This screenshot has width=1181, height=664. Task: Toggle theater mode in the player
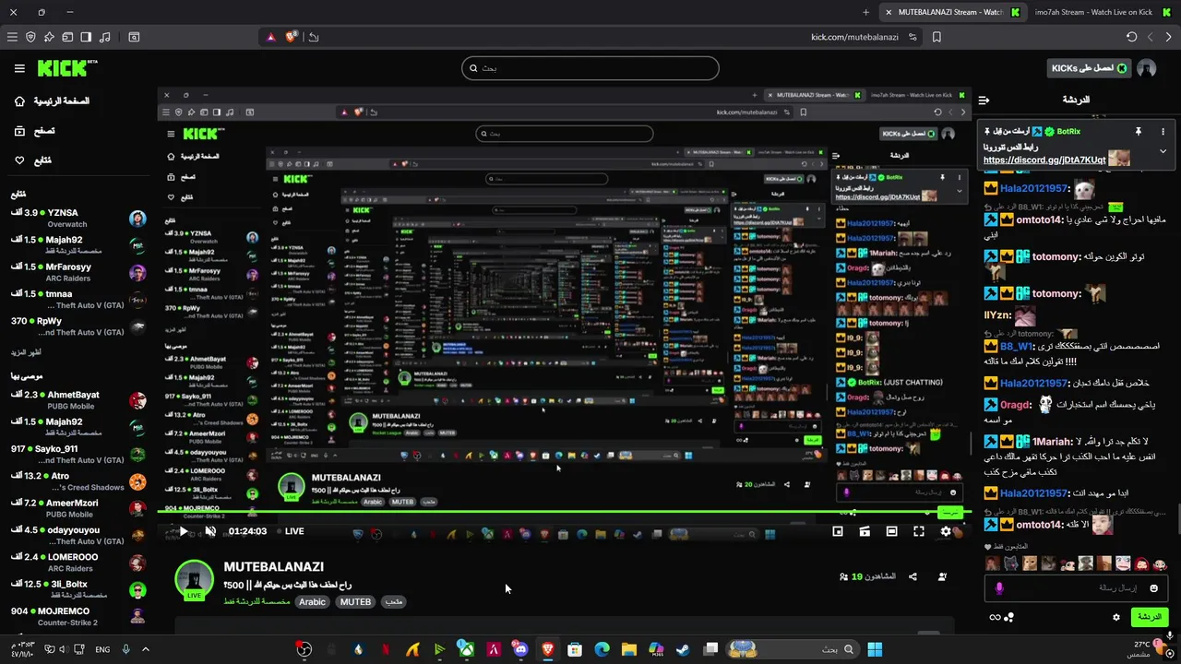(891, 531)
